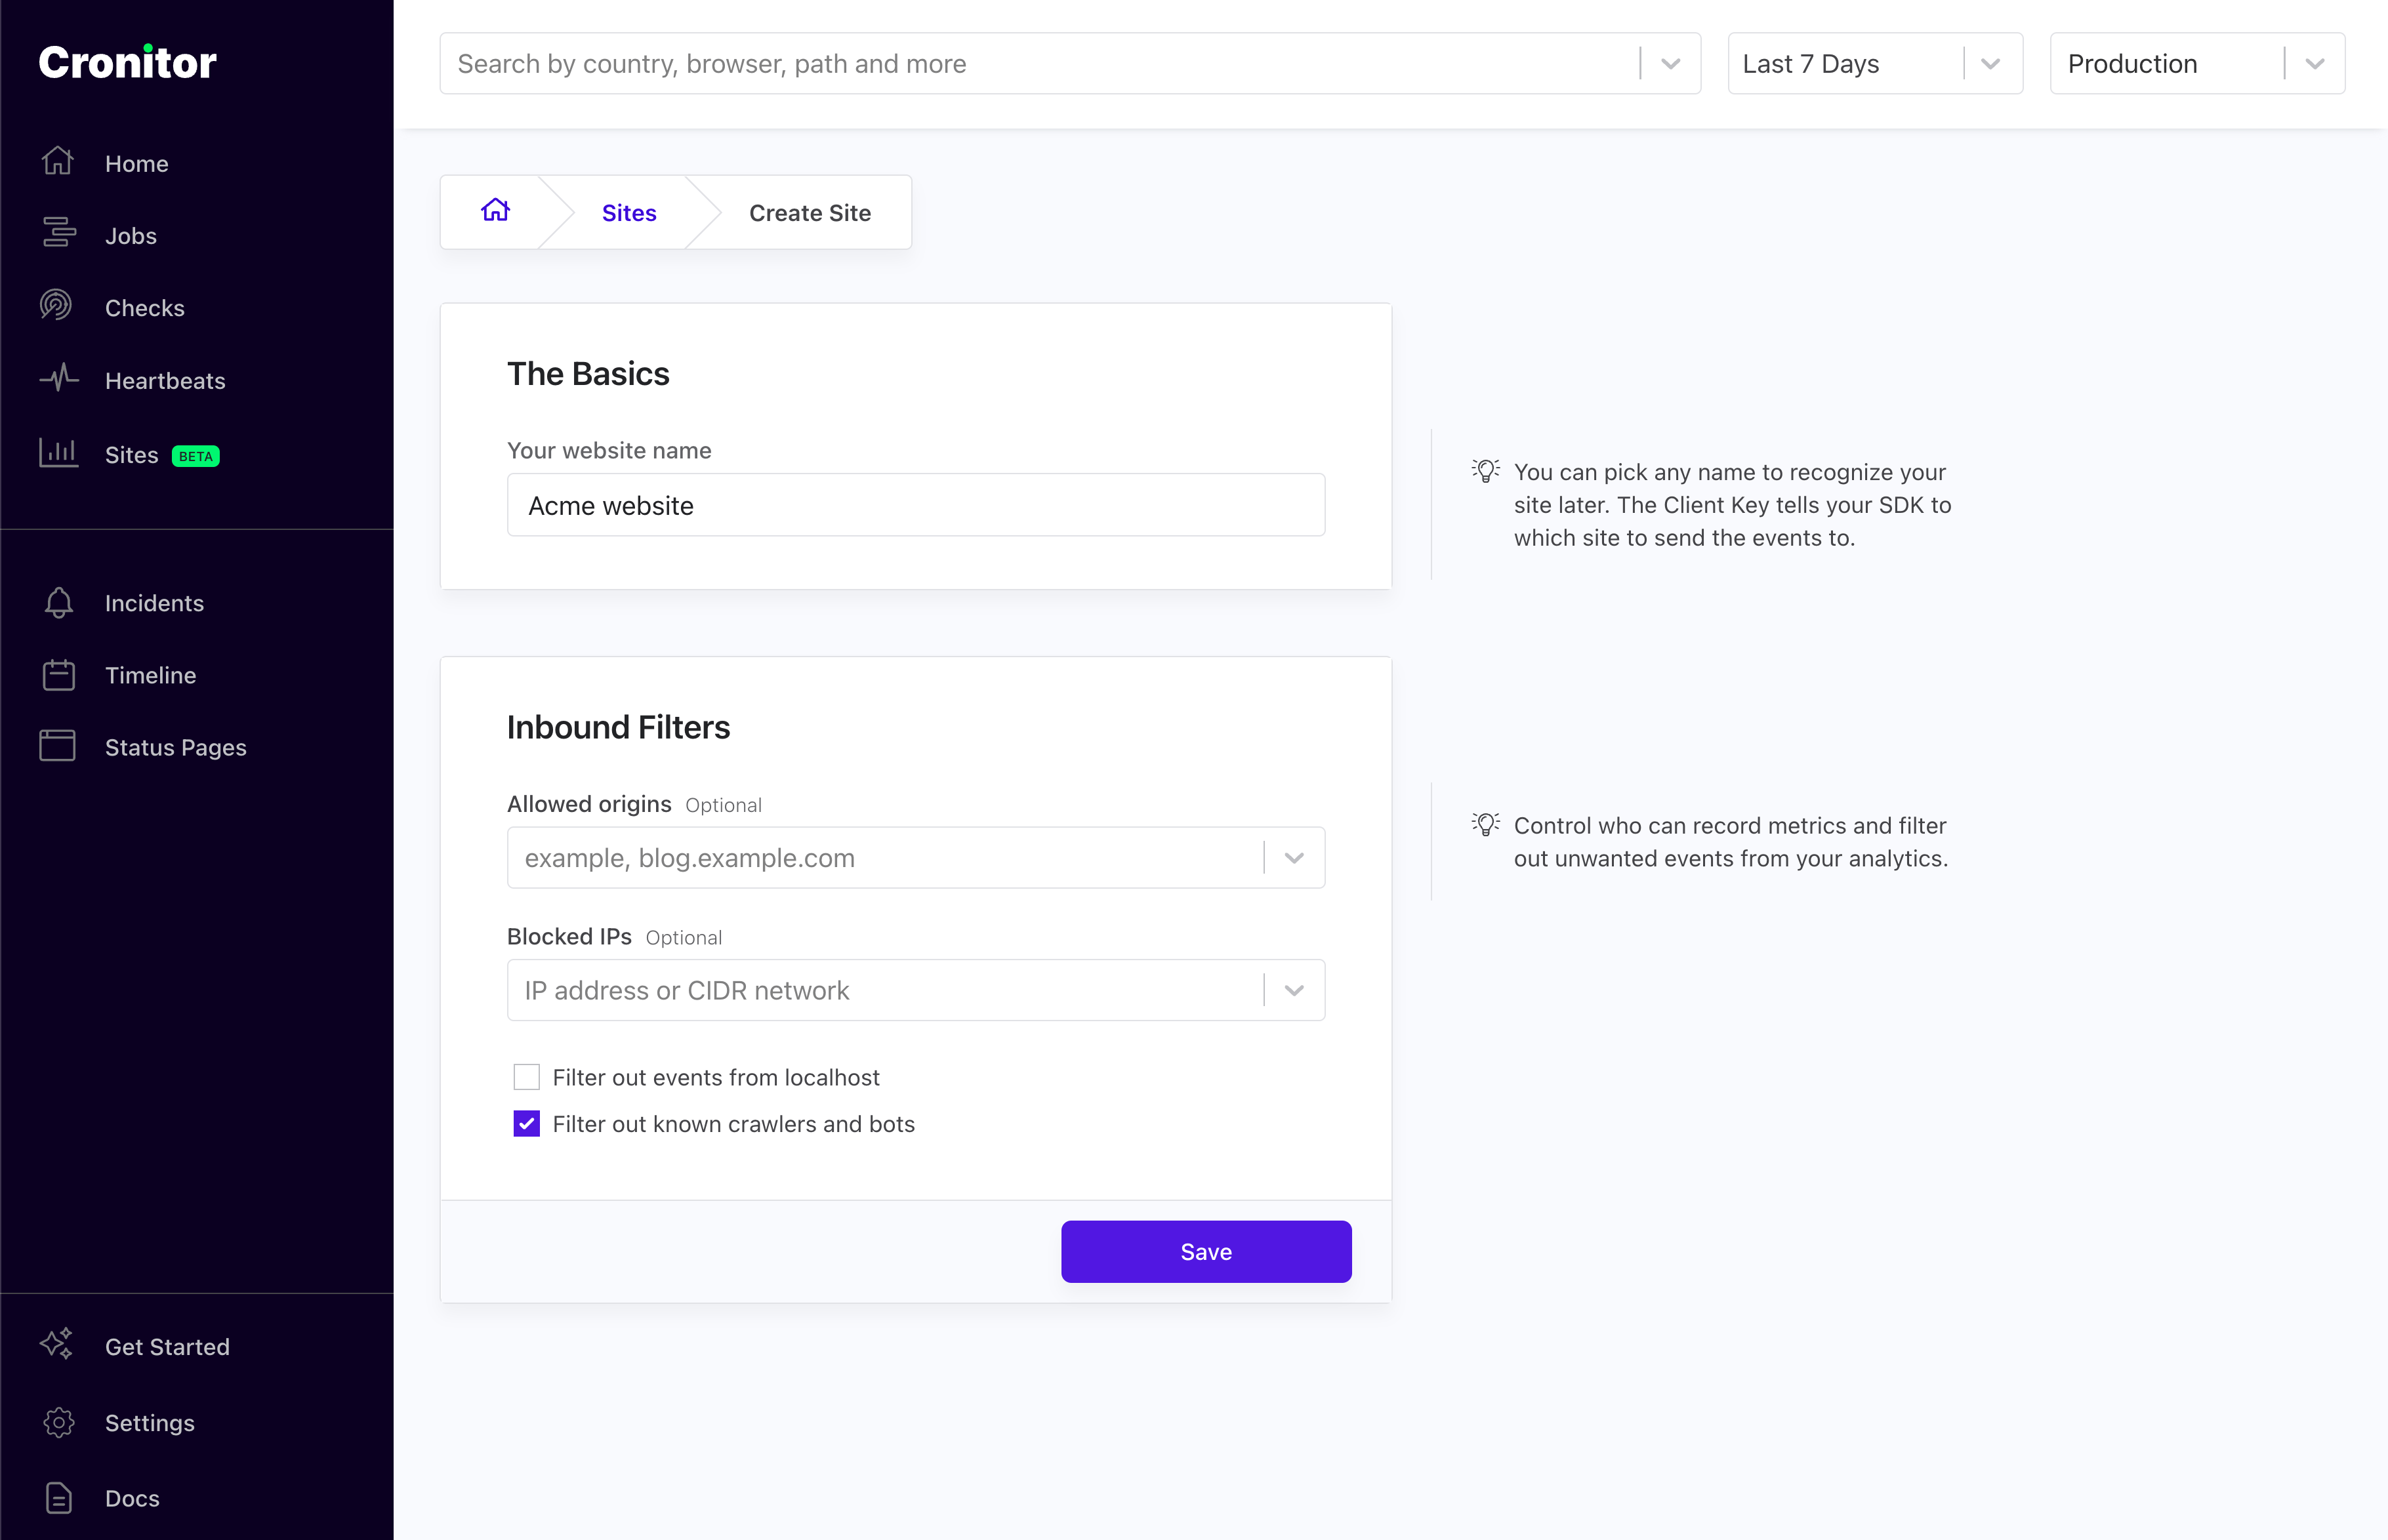
Task: Click the Docs document icon
Action: point(58,1498)
